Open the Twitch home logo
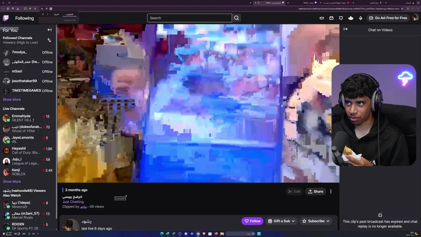 (x=6, y=18)
